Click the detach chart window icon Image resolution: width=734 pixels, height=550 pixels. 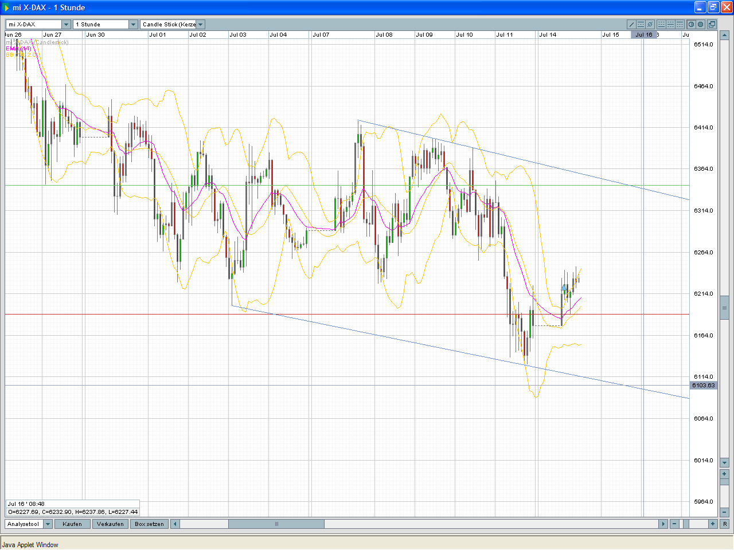[x=712, y=25]
